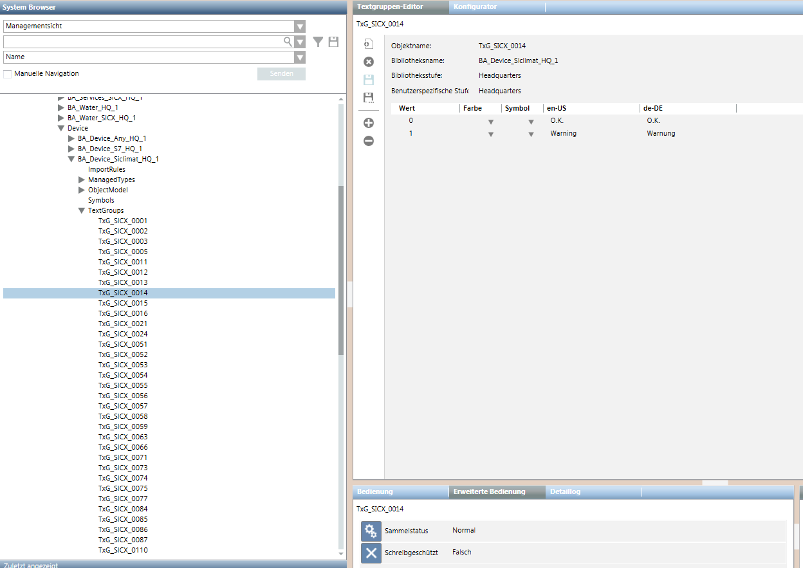Open the Managementsicht view dropdown
This screenshot has width=803, height=568.
[x=299, y=26]
